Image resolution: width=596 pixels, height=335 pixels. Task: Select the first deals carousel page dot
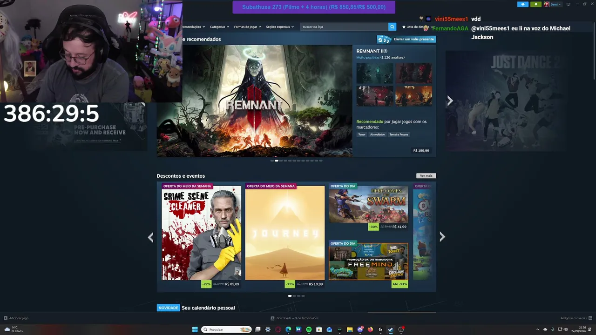290,296
